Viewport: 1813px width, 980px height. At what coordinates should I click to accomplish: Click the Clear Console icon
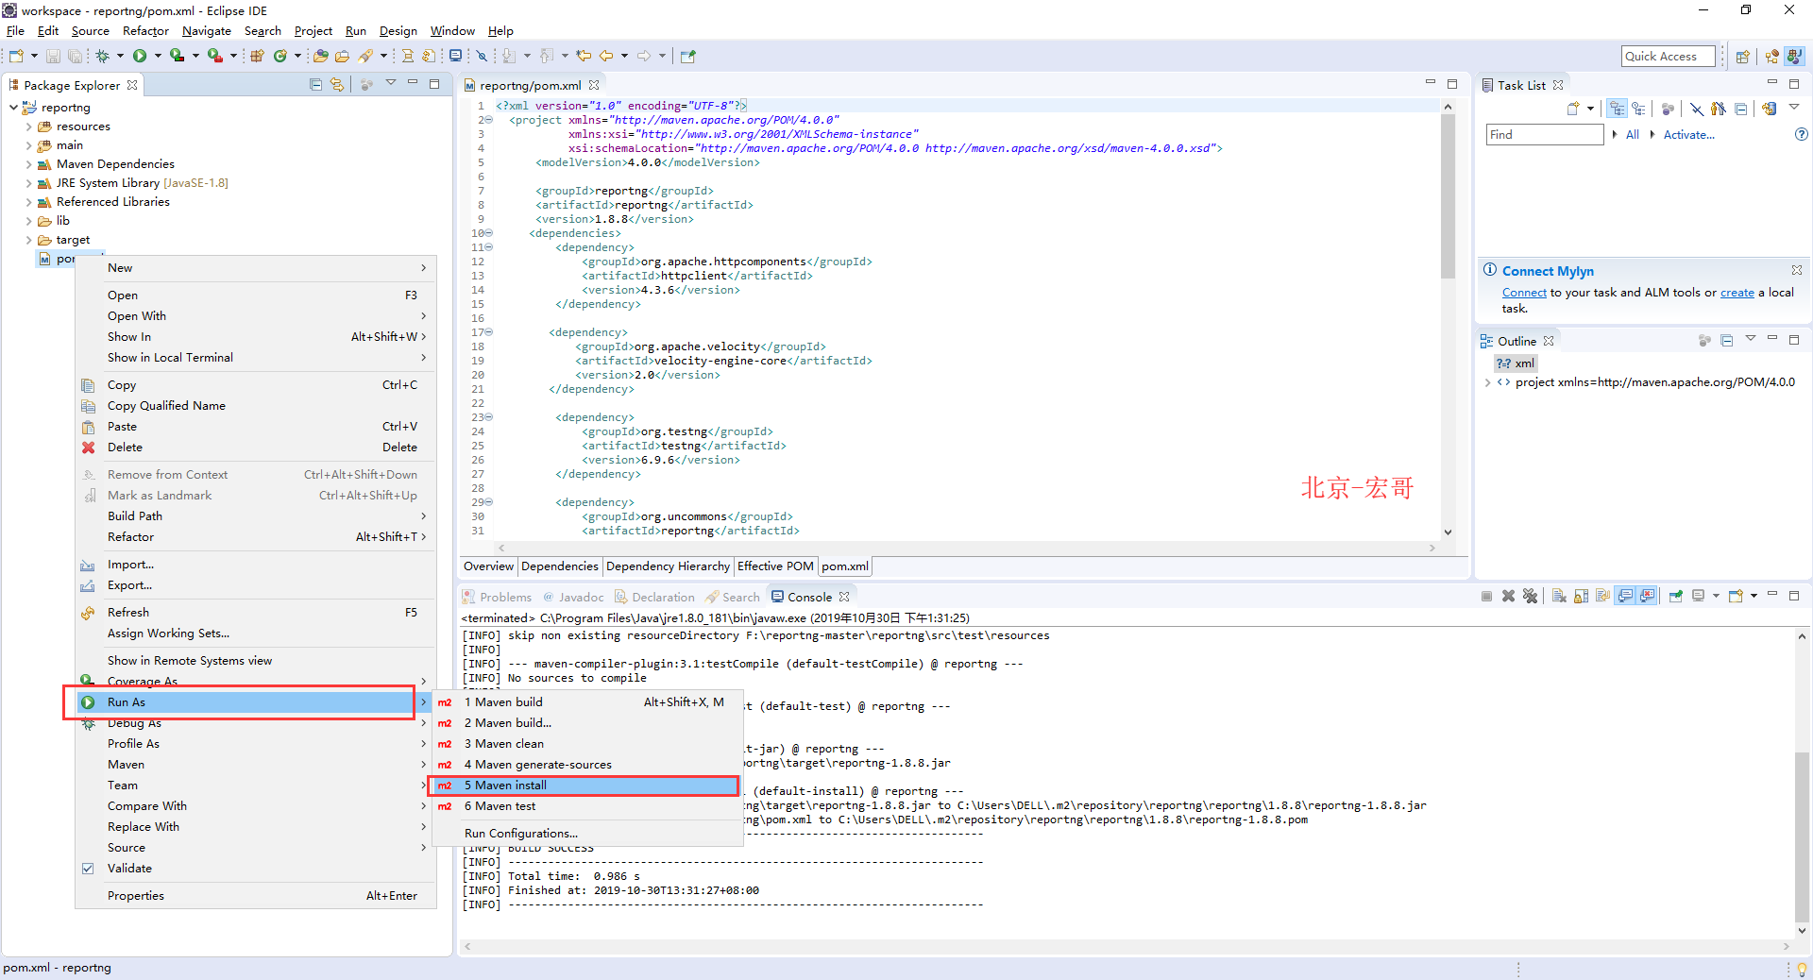(x=1559, y=596)
